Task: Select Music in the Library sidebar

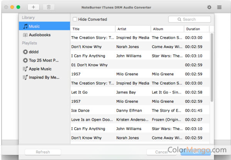Action: (44, 27)
